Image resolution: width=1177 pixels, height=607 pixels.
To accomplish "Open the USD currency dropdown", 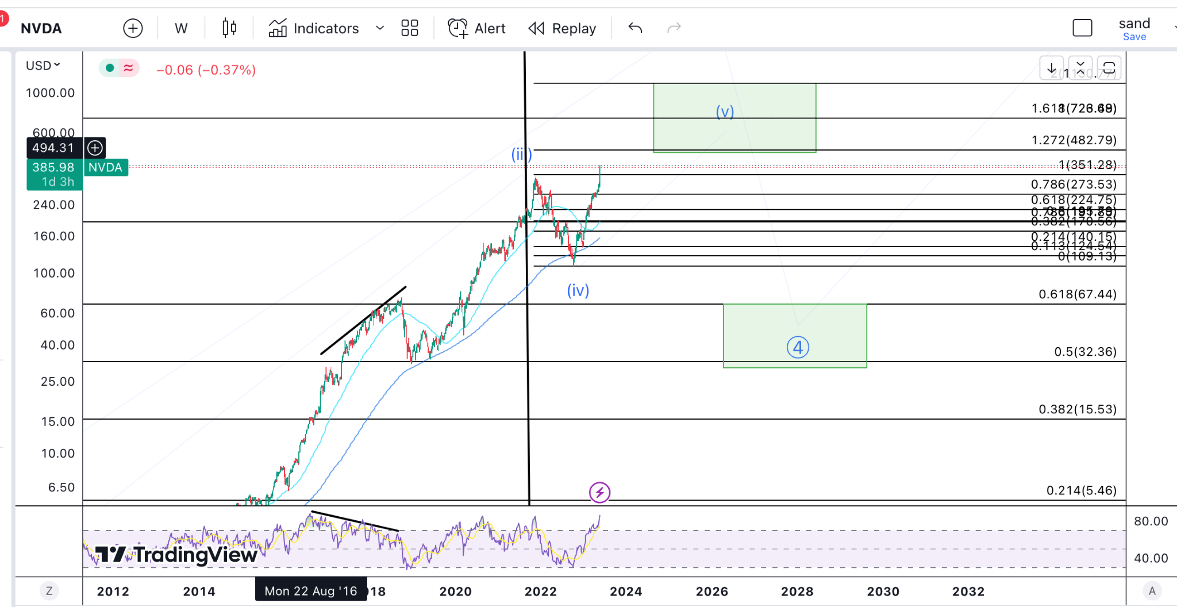I will [x=43, y=66].
